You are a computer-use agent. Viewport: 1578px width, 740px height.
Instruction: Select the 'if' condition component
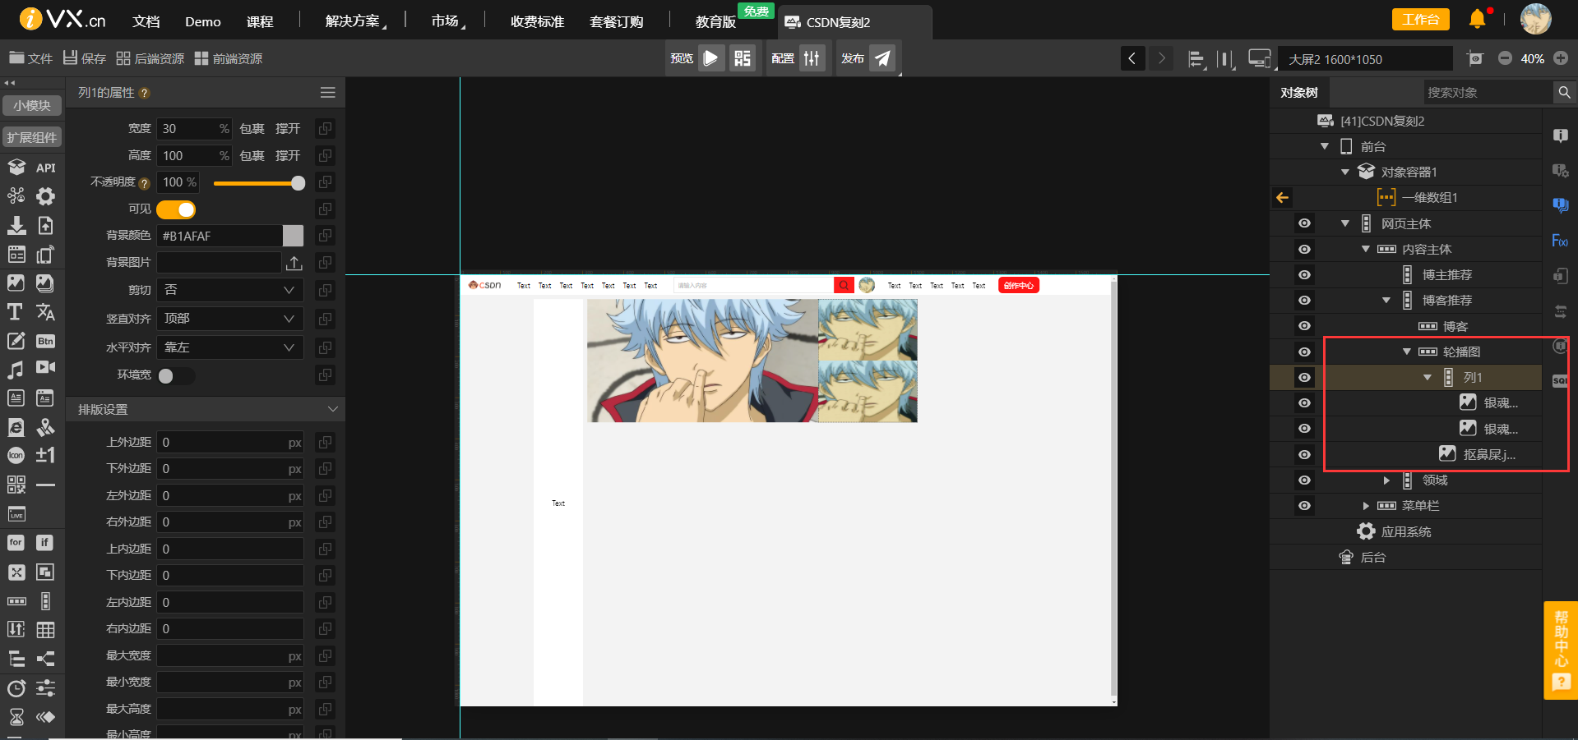45,542
